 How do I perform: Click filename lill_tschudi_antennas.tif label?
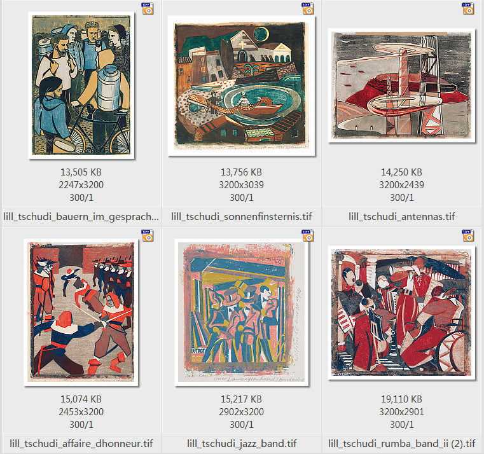pyautogui.click(x=401, y=216)
